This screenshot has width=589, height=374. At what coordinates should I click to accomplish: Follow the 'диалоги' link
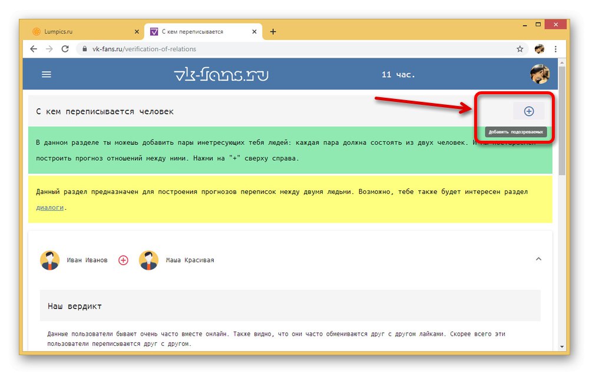[x=49, y=207]
